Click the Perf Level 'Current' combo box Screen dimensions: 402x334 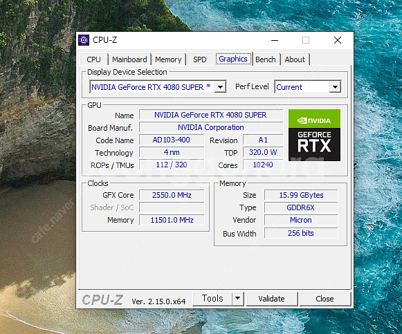click(307, 87)
